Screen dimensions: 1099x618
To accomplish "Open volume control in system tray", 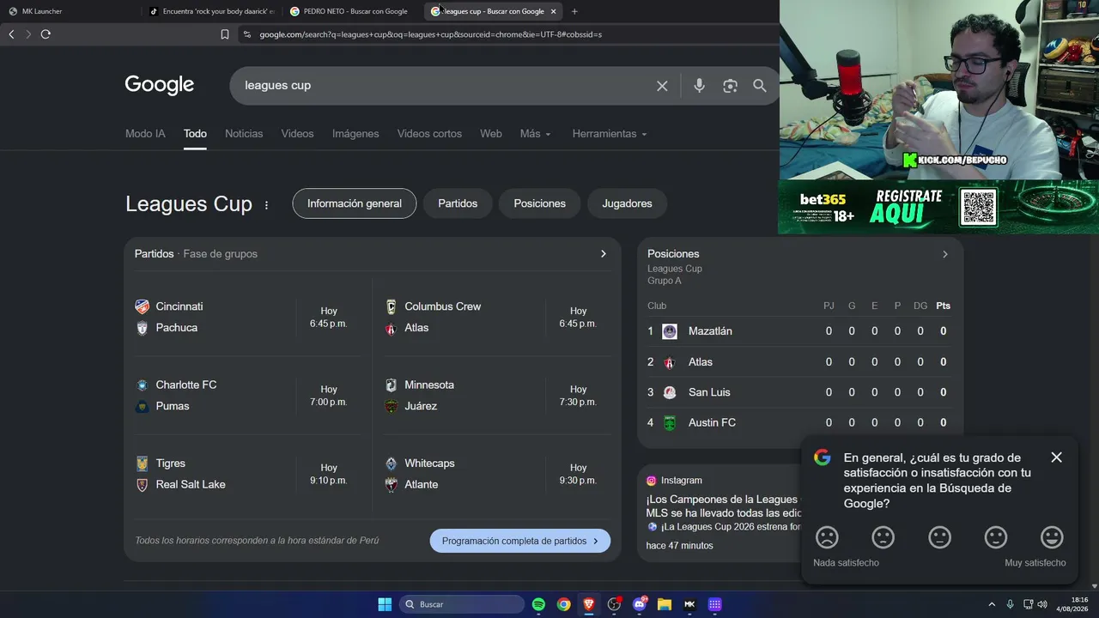I will coord(1042,604).
